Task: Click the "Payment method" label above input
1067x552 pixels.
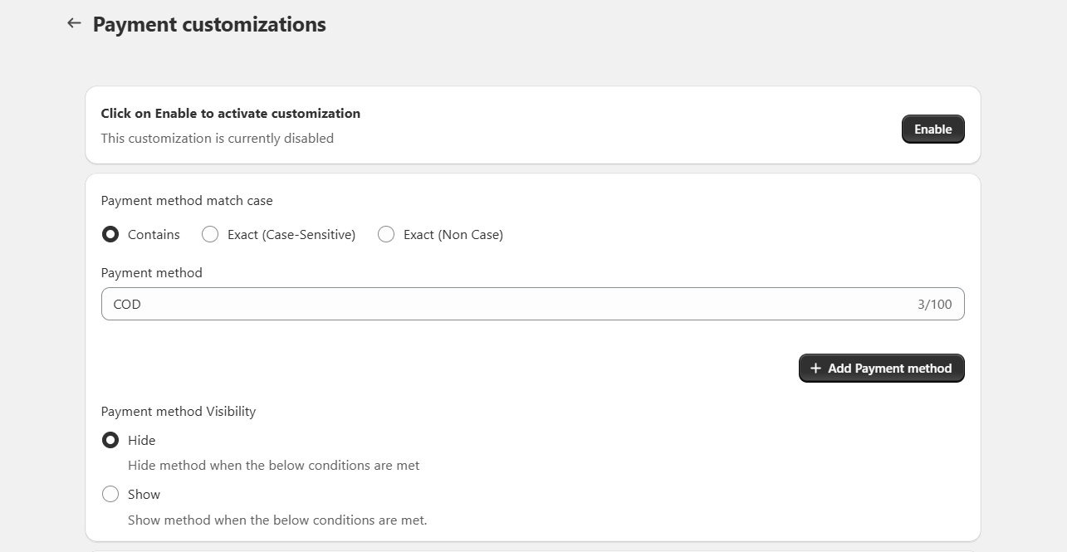Action: 152,273
